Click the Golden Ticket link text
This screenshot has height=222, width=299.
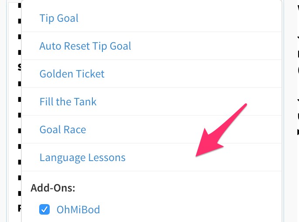72,74
